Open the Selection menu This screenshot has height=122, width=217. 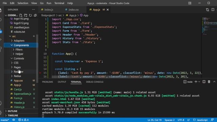pyautogui.click(x=23, y=3)
